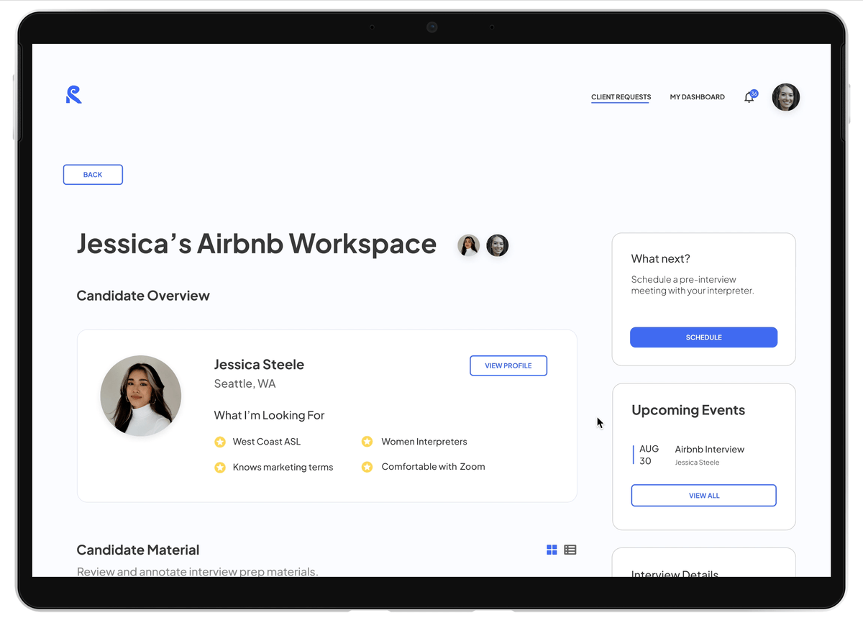This screenshot has height=623, width=863.
Task: Click the star icon beside Knows marketing terms
Action: (x=220, y=468)
